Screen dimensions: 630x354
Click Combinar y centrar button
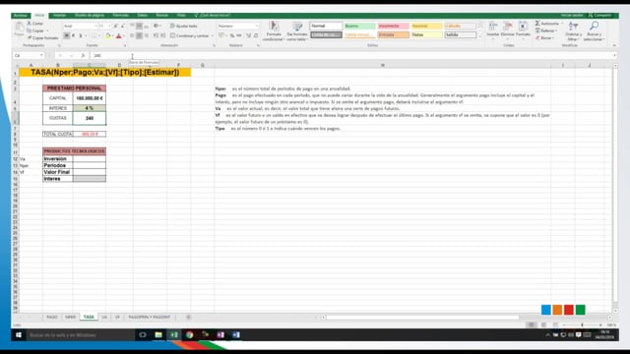pos(190,35)
